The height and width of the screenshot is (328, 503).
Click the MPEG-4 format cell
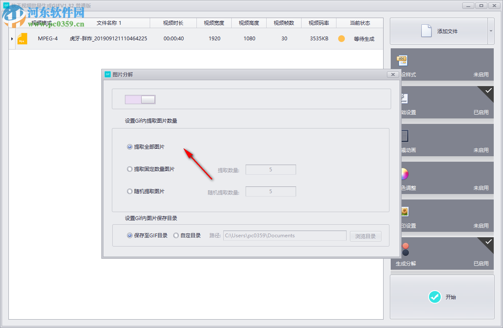pyautogui.click(x=48, y=39)
